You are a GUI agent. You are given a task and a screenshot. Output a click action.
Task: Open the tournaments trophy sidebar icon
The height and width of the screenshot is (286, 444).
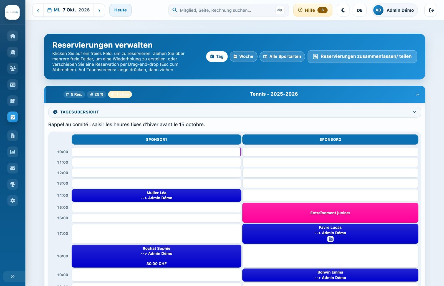[12, 184]
